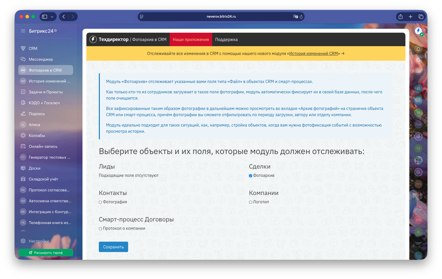Click the bookmark icon in right panel
This screenshot has width=442, height=279.
tap(418, 89)
